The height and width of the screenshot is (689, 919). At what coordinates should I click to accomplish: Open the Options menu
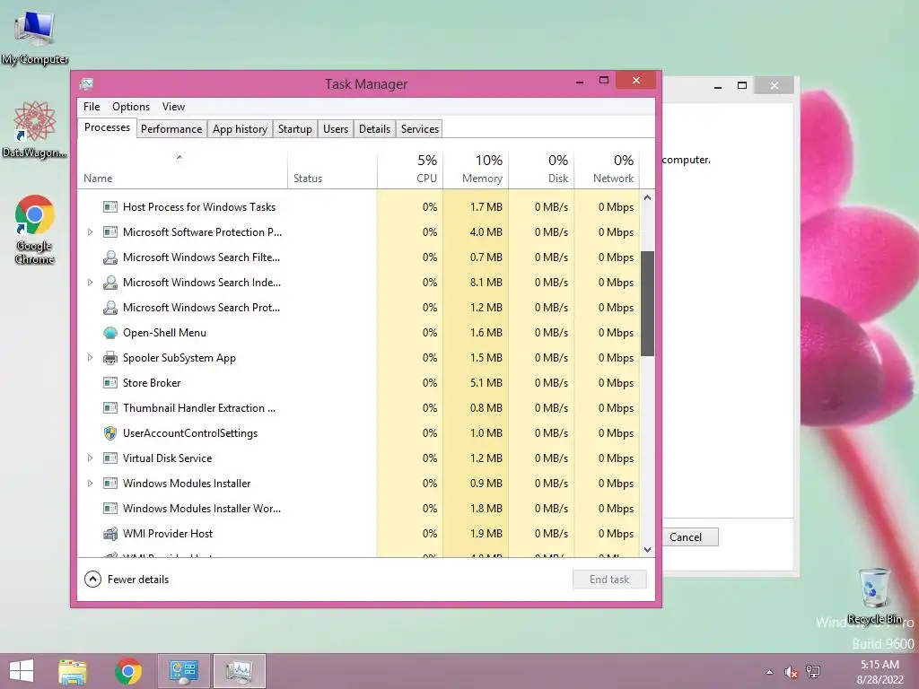click(x=131, y=107)
